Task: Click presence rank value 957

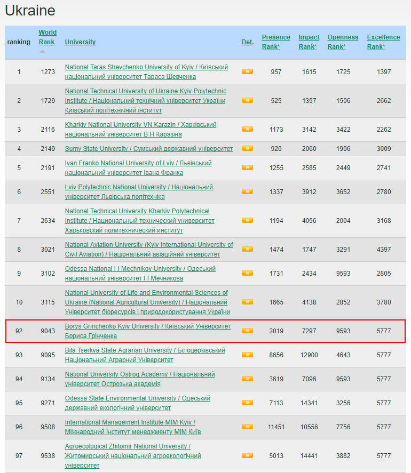Action: point(276,72)
